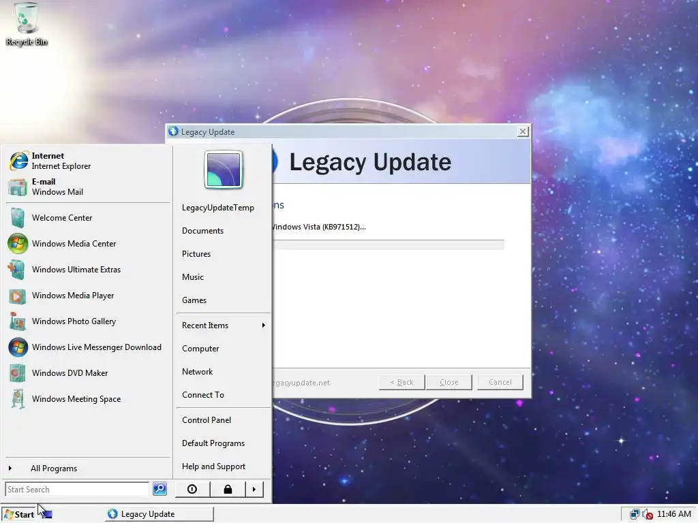
Task: Click the network tray icon
Action: click(x=635, y=515)
